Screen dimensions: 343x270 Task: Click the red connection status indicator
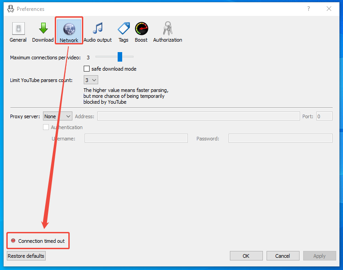coord(13,241)
